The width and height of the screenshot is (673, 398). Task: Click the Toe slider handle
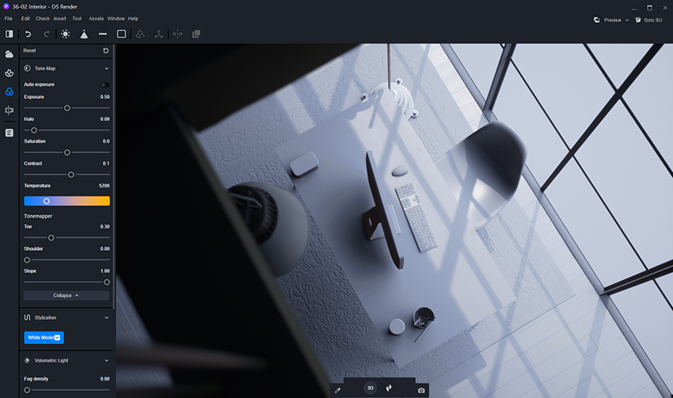tap(51, 237)
